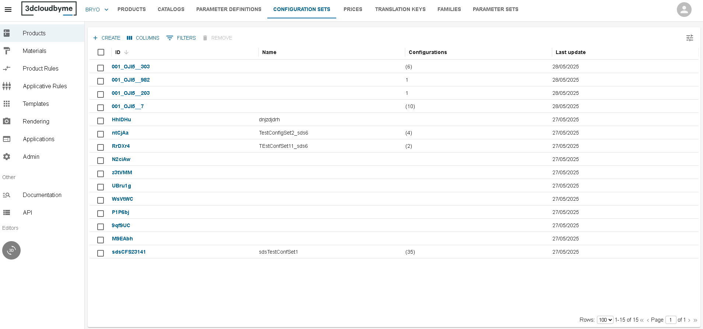Check the row 001_OJI5__303

[101, 68]
